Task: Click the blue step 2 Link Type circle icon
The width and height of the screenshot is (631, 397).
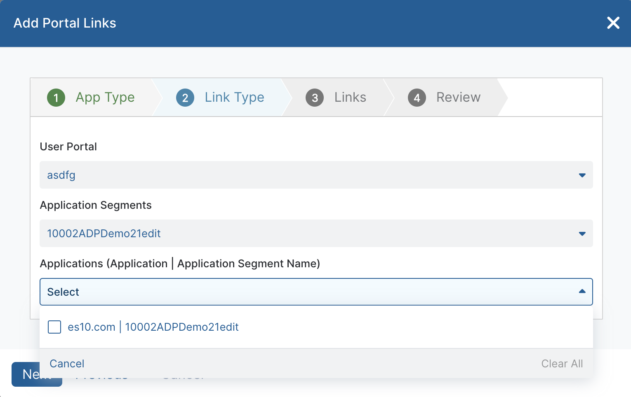Action: click(x=185, y=98)
